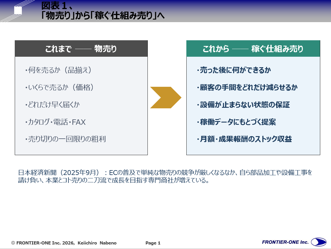This screenshot has height=249, width=331.
Task: Select the bullet '顧客の手間をどれだけ減らせるか'
Action: (247, 87)
